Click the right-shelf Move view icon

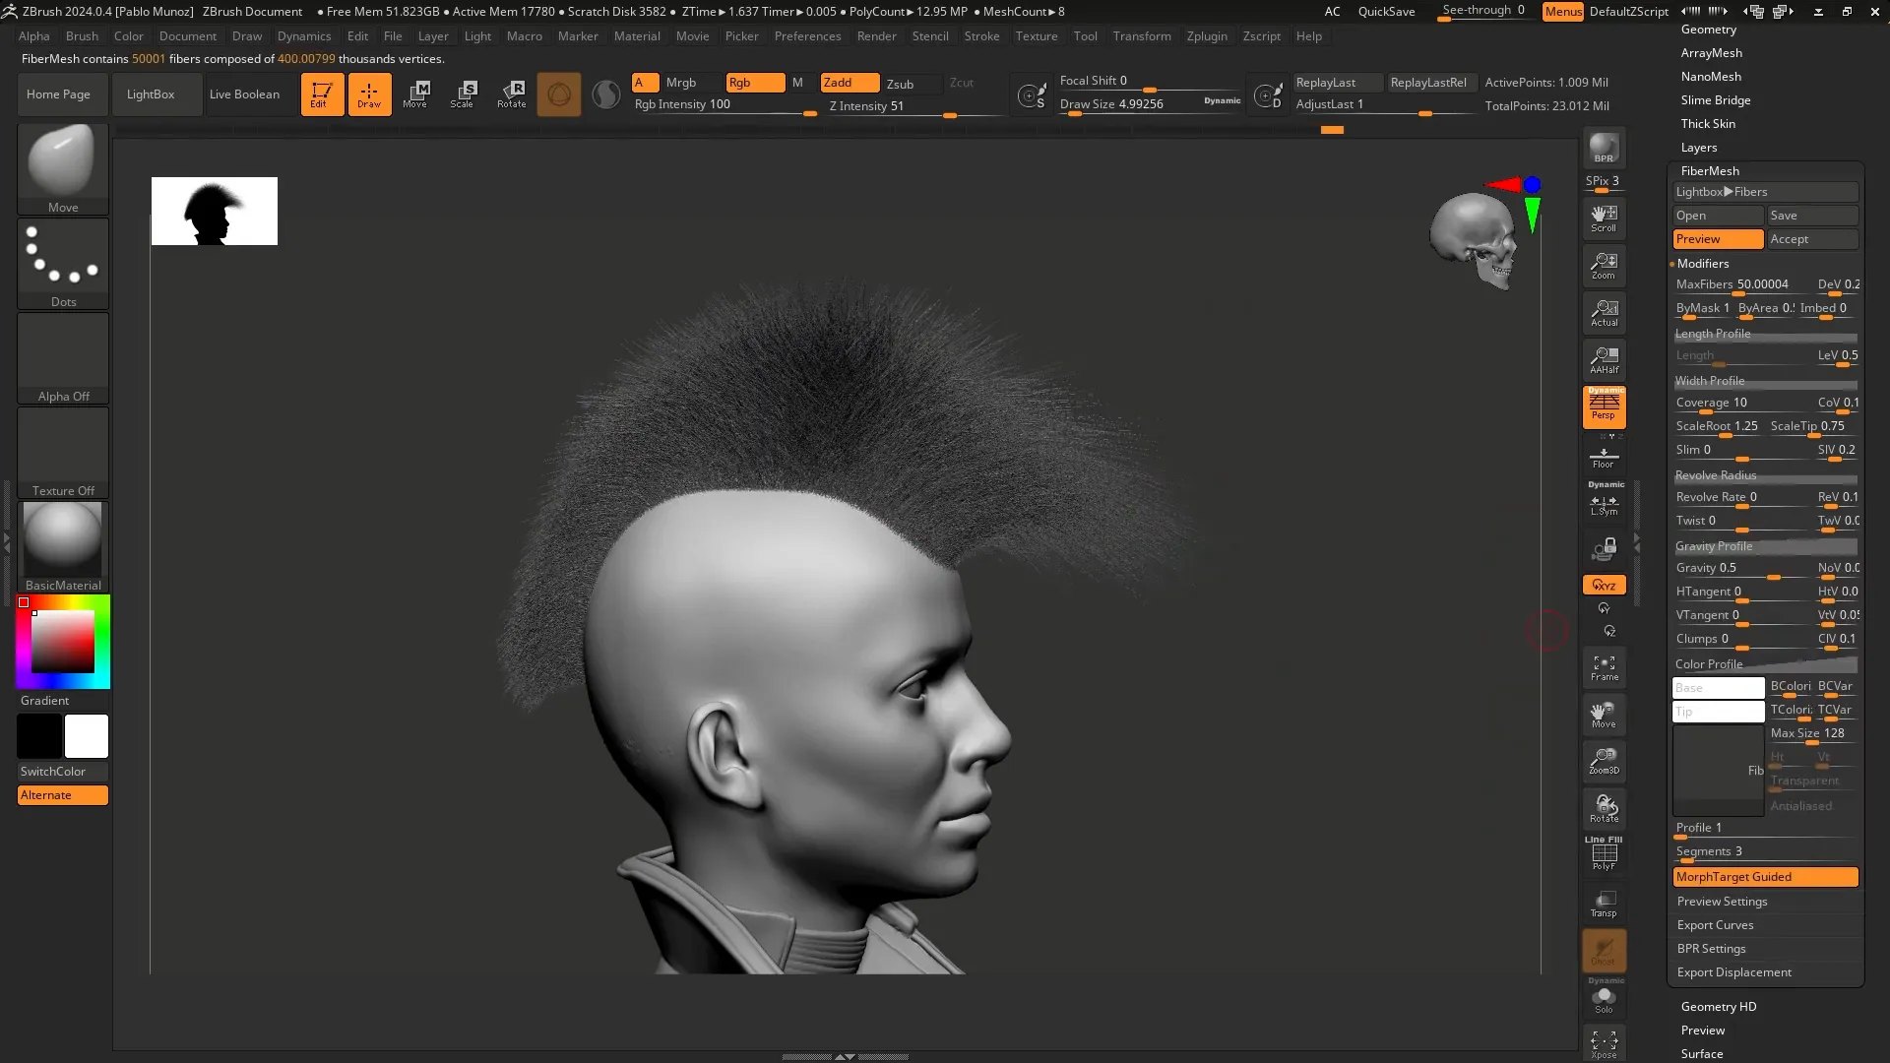[x=1604, y=715]
